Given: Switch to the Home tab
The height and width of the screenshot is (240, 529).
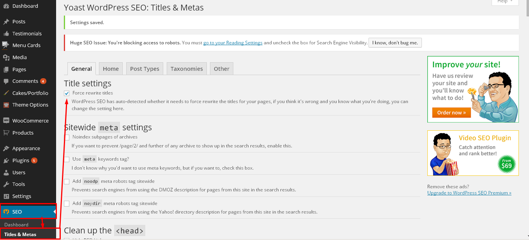Looking at the screenshot, I should coord(111,69).
